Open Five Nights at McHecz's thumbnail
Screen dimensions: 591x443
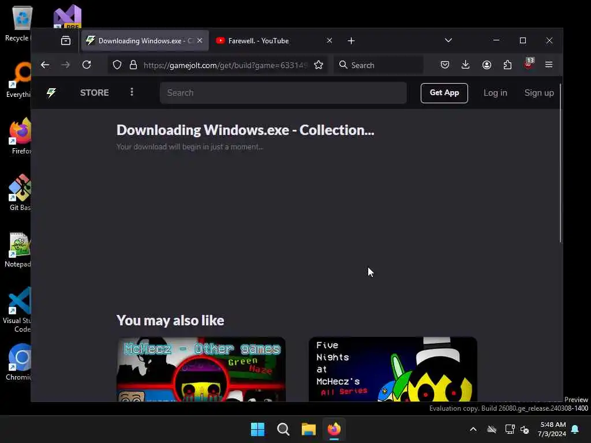(392, 369)
